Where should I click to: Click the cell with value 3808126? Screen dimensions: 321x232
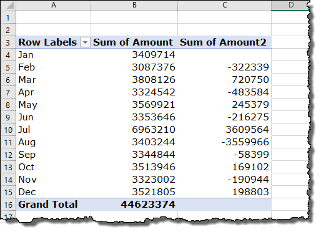pyautogui.click(x=134, y=80)
